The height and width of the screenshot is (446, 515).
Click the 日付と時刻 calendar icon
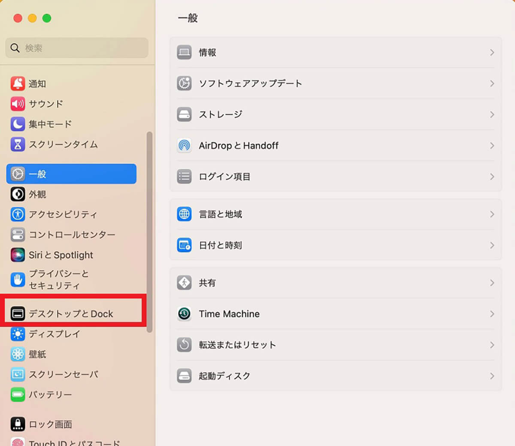tap(184, 245)
